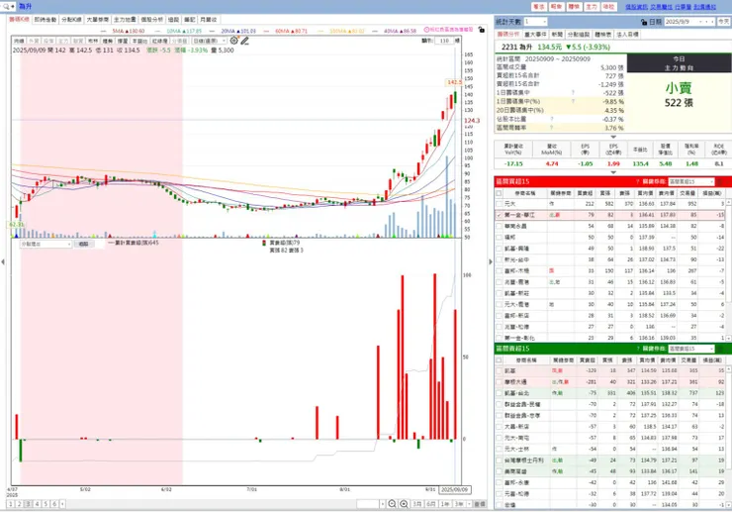Click the 顯示 count field showing 110
This screenshot has height=512, width=732.
pyautogui.click(x=444, y=41)
